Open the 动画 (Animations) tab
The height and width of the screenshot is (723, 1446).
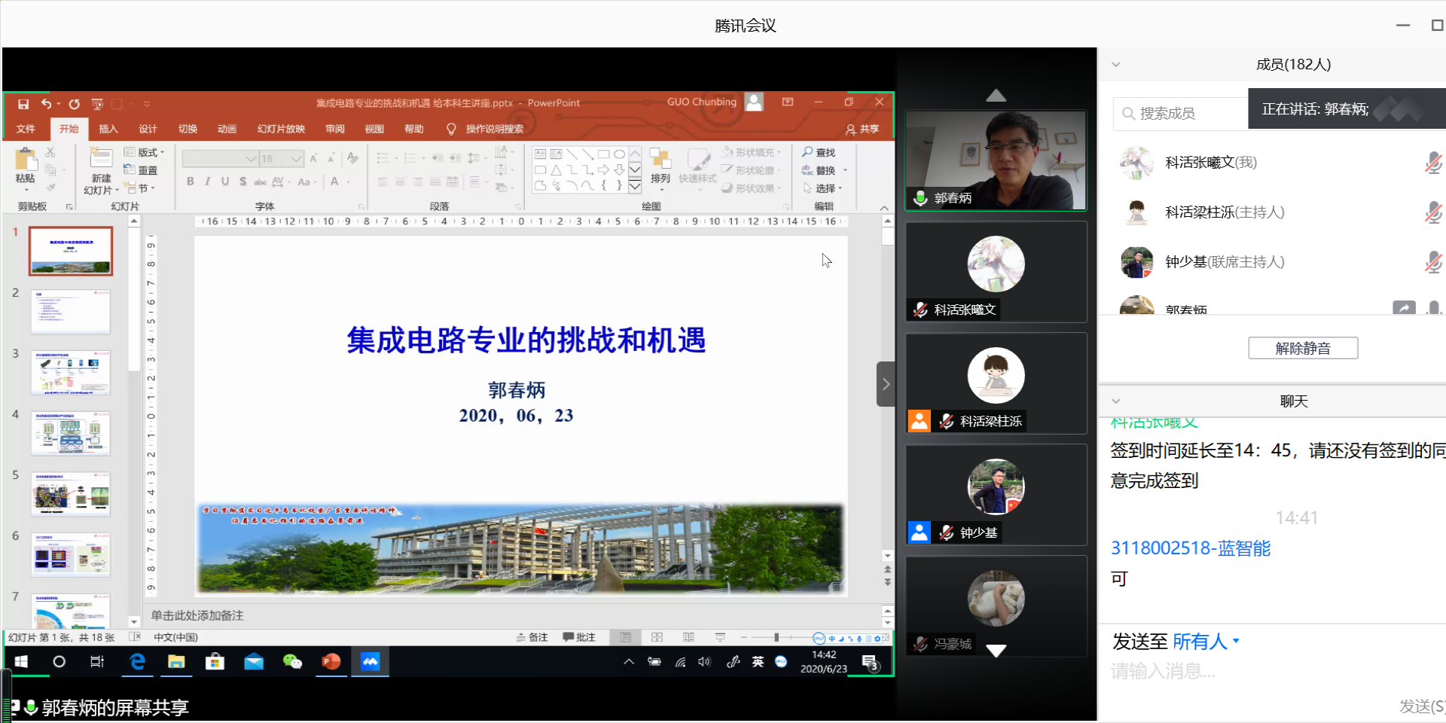pyautogui.click(x=227, y=129)
